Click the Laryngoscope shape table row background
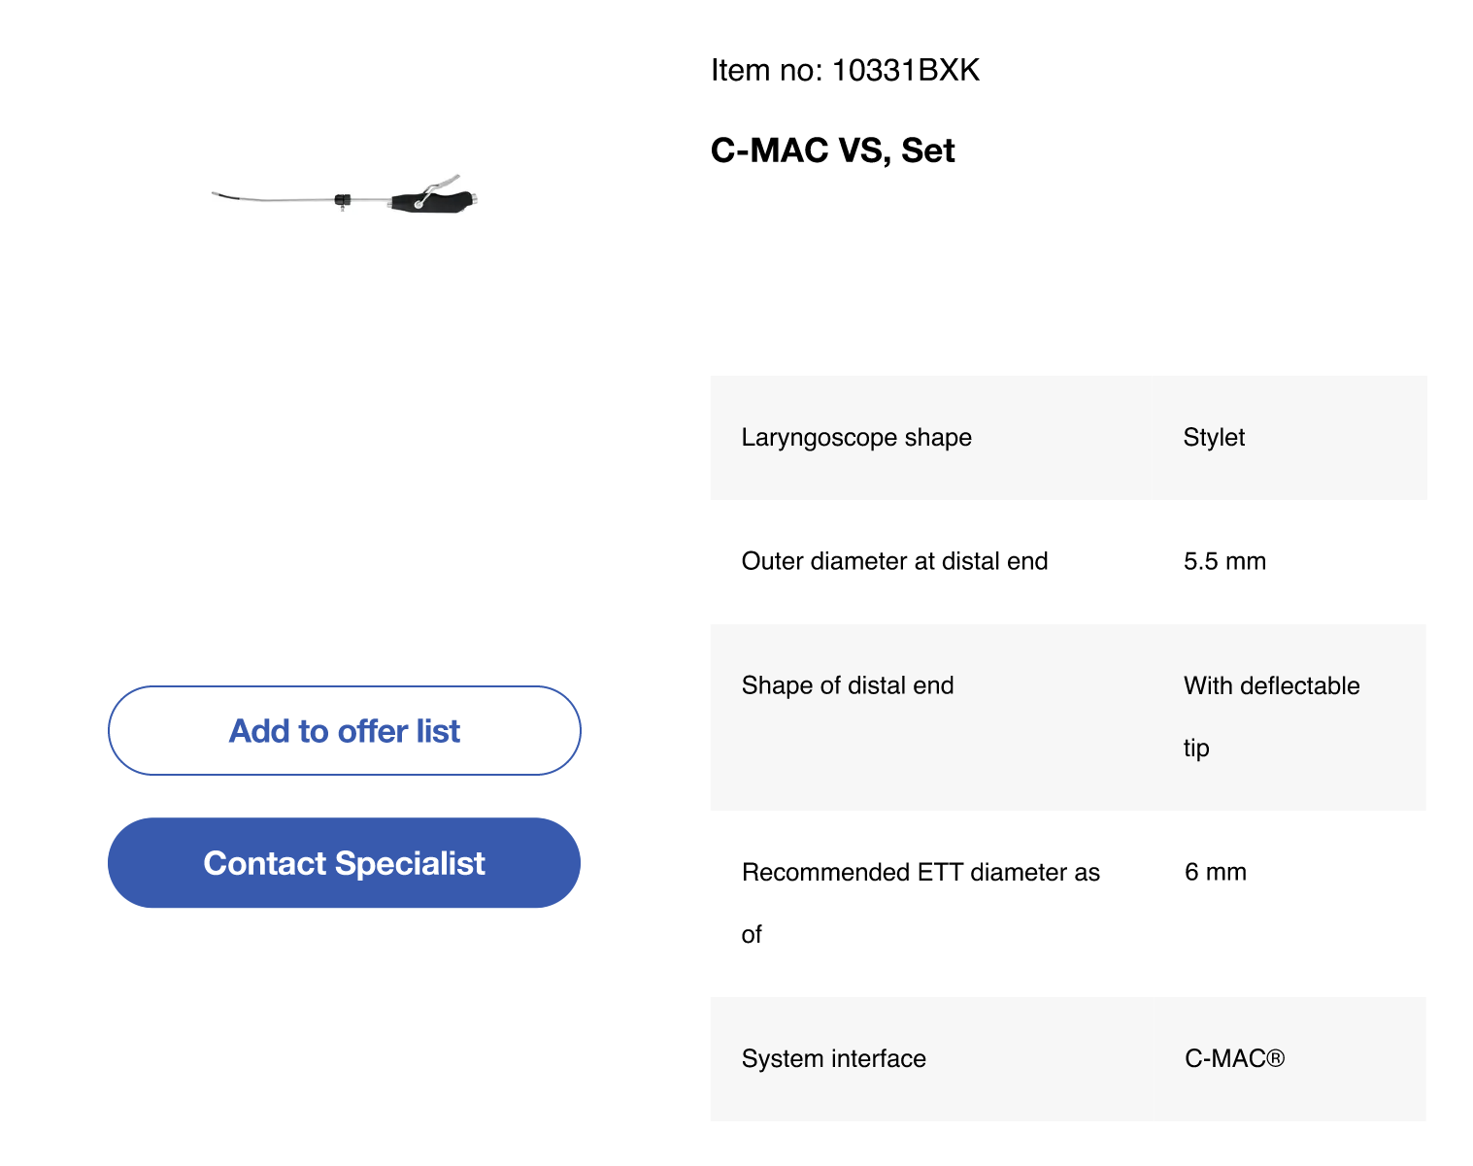 coord(1068,438)
